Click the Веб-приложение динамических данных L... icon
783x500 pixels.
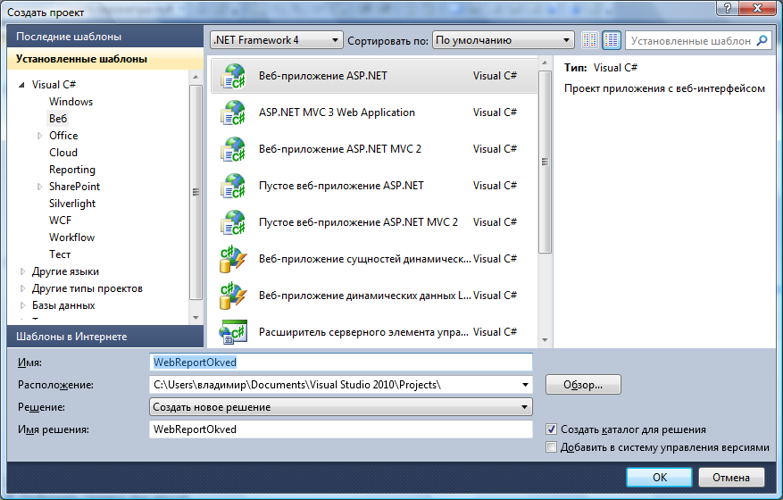pyautogui.click(x=233, y=296)
